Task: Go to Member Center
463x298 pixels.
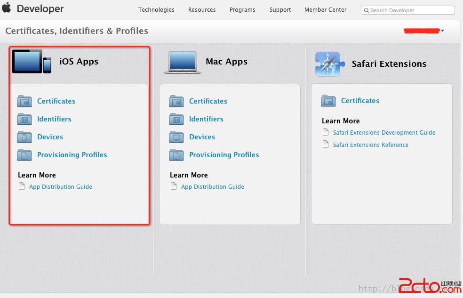Action: (x=326, y=10)
